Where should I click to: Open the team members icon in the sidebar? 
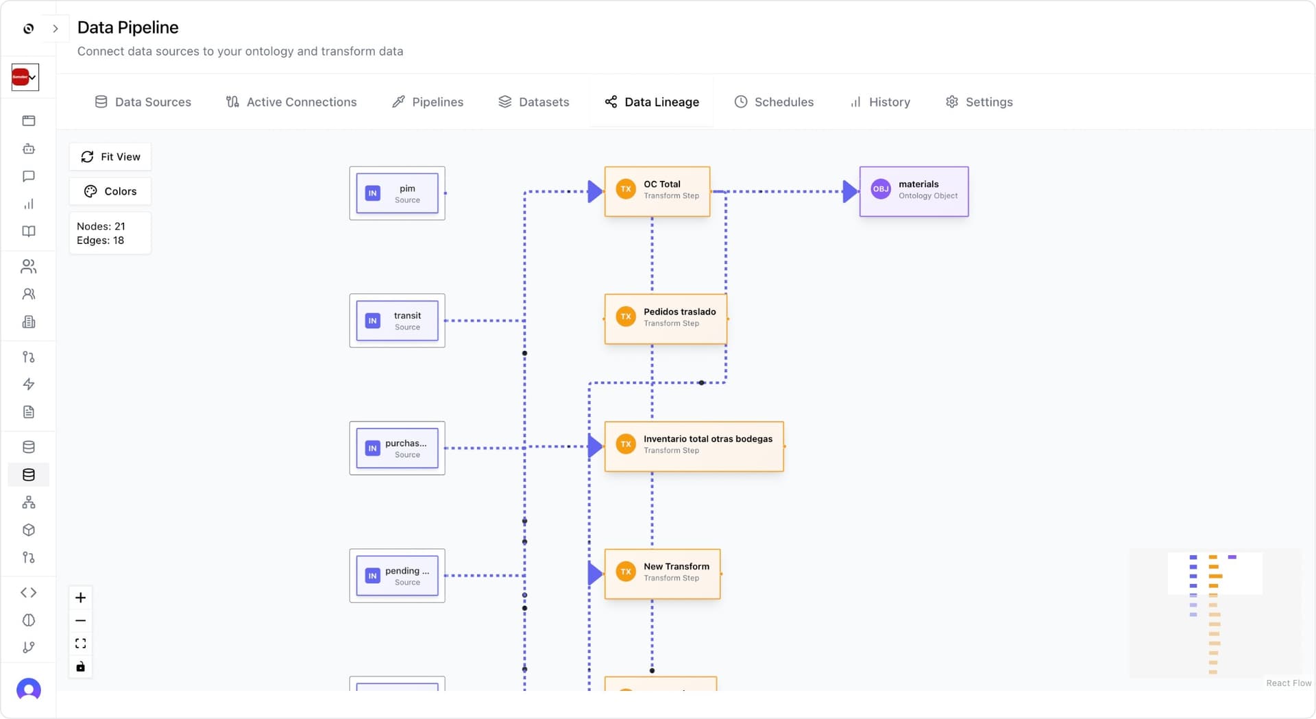(x=29, y=266)
